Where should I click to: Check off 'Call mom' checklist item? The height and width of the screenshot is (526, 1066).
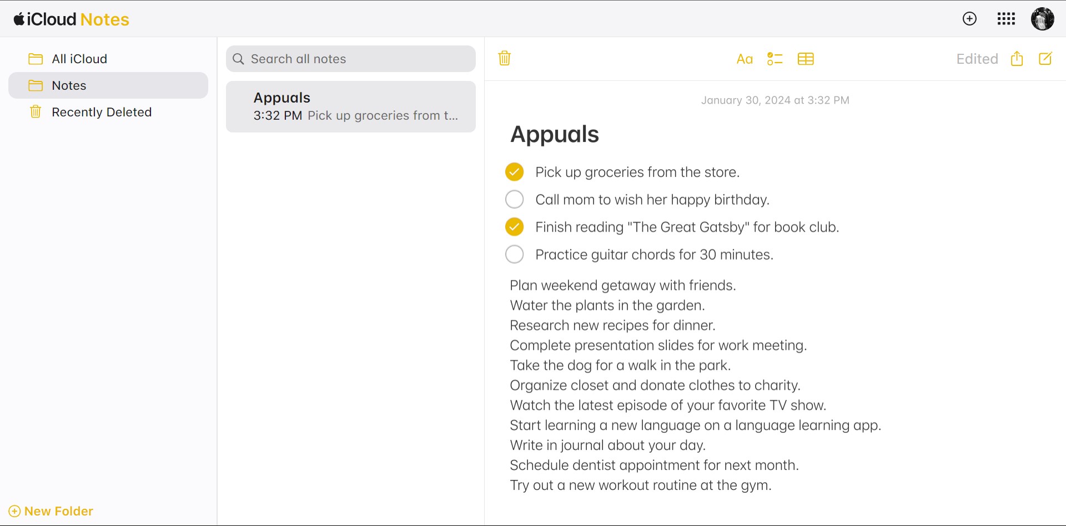pos(514,199)
